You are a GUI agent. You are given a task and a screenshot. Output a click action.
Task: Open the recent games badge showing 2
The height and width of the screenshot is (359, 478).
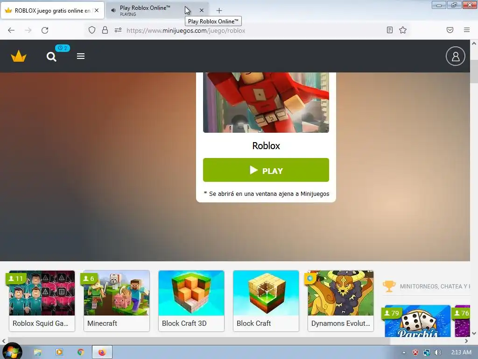coord(63,48)
